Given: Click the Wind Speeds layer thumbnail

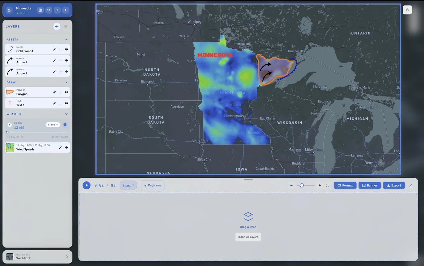Looking at the screenshot, I should (x=10, y=148).
